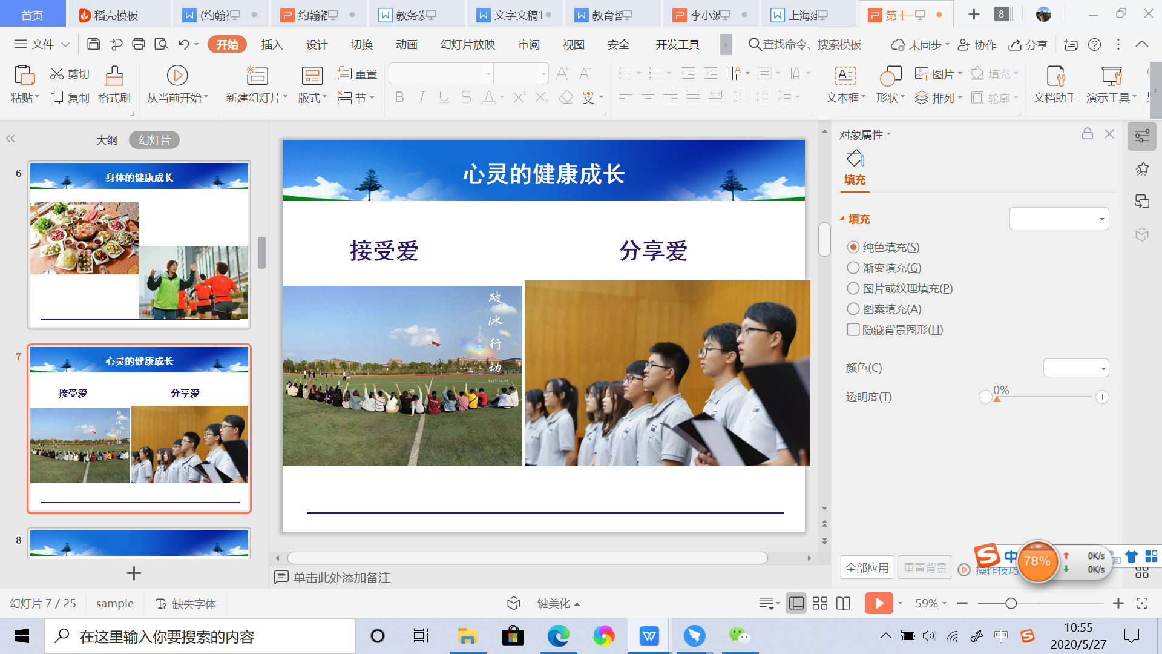Click the print icon in quick toolbar
1162x654 pixels.
[139, 44]
